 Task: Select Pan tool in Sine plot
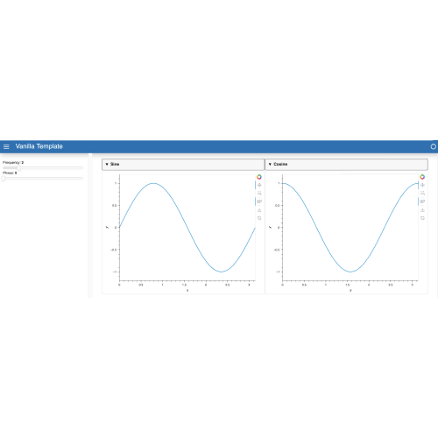click(x=259, y=185)
